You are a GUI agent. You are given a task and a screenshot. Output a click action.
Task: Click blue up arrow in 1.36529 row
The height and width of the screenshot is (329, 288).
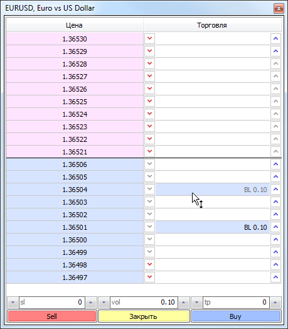[x=275, y=51]
